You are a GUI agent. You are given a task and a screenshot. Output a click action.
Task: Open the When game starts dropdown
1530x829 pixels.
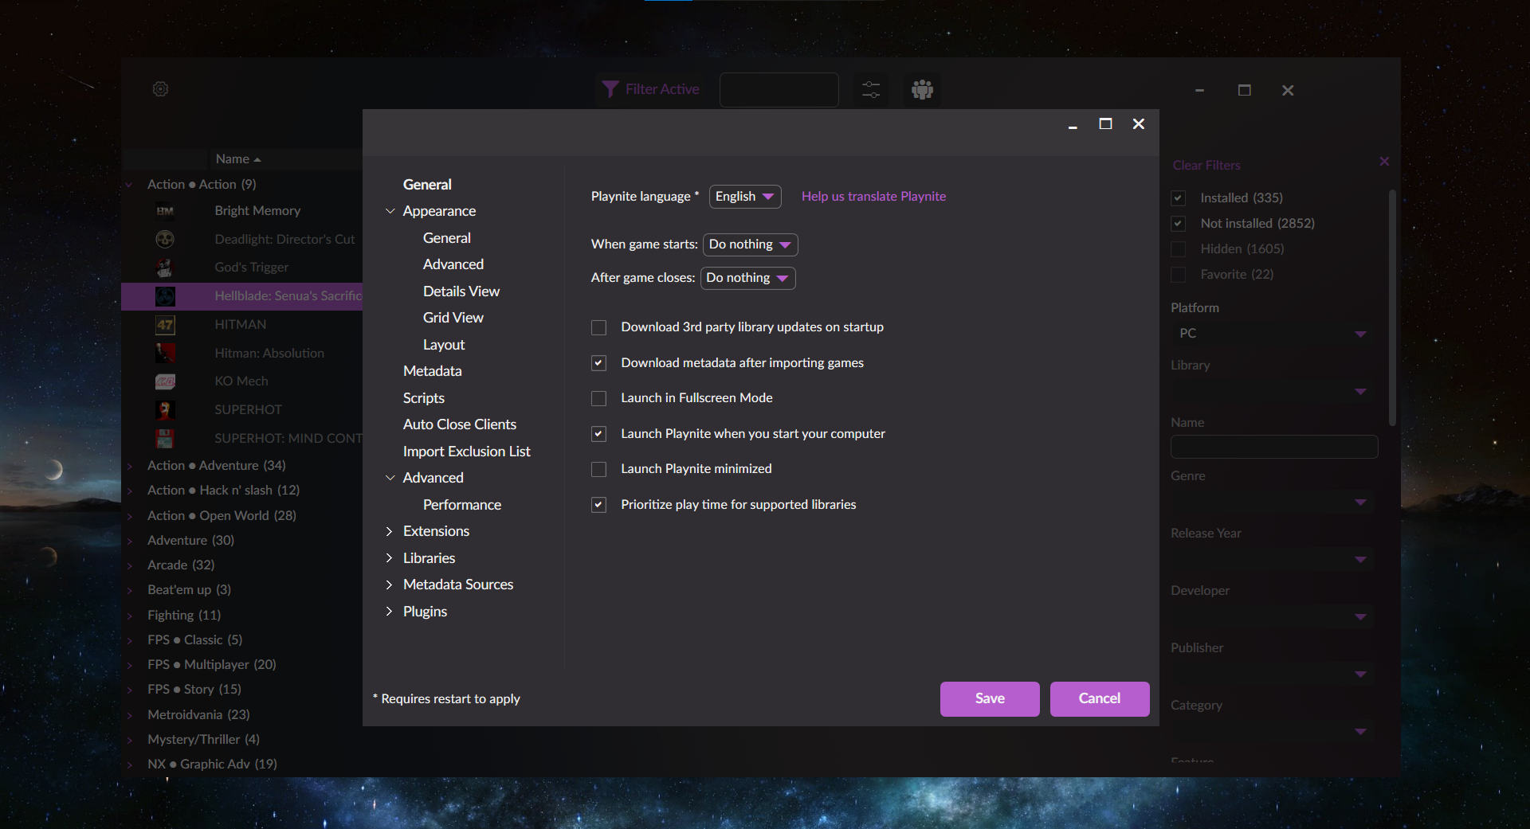[x=751, y=244]
